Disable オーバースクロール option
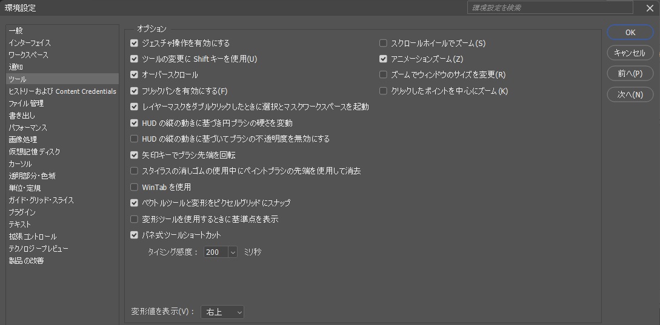 (135, 75)
